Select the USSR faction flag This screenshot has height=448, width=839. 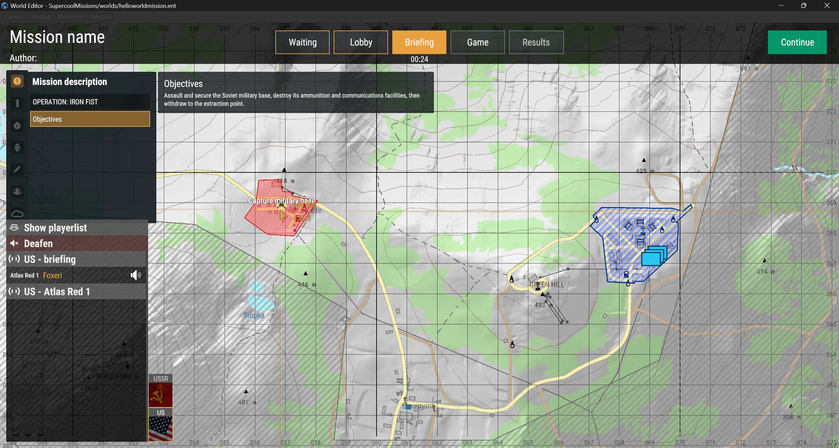(x=161, y=391)
